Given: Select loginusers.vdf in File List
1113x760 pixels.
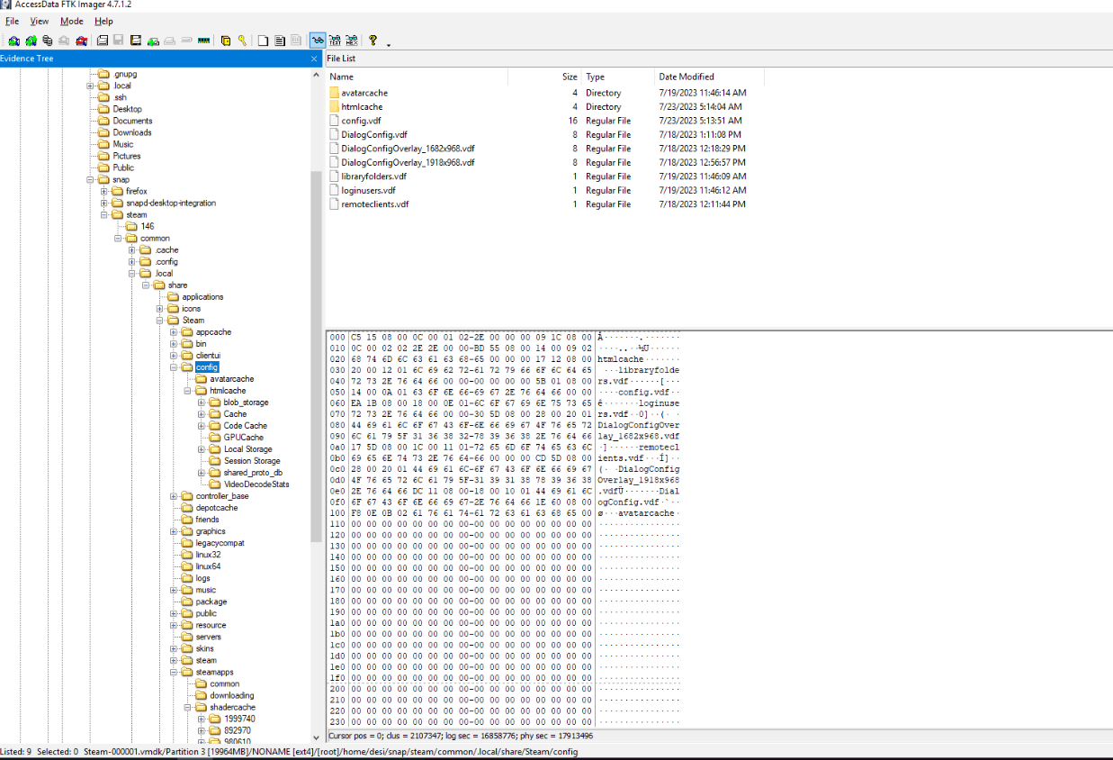Looking at the screenshot, I should click(x=368, y=190).
